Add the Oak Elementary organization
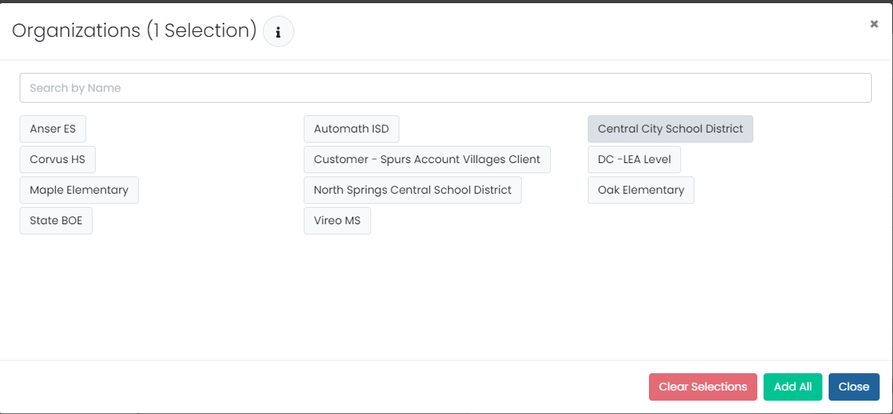The height and width of the screenshot is (414, 893). point(640,190)
